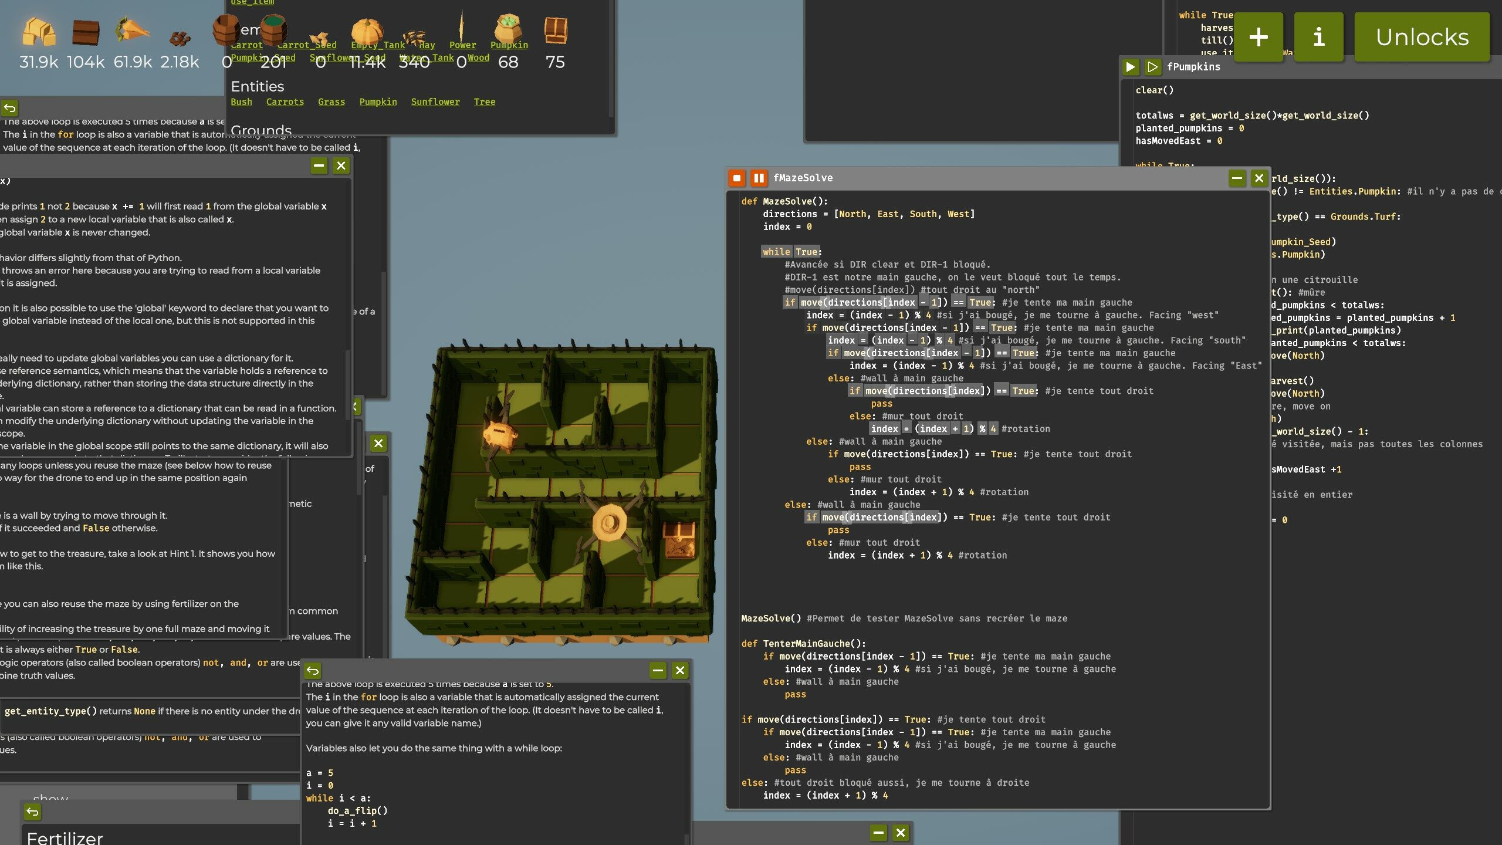Click the wood log inventory icon

click(x=86, y=32)
